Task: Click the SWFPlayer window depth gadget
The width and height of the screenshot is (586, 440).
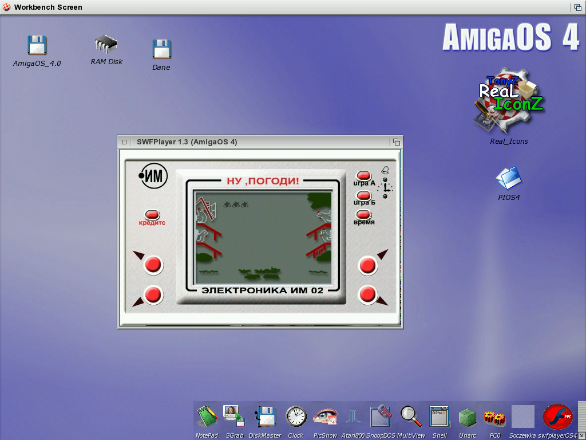Action: pos(396,142)
